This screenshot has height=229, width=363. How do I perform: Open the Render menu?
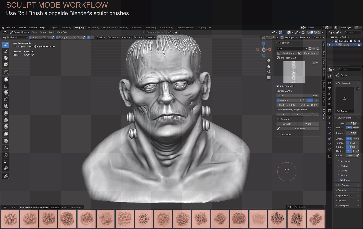coord(22,28)
